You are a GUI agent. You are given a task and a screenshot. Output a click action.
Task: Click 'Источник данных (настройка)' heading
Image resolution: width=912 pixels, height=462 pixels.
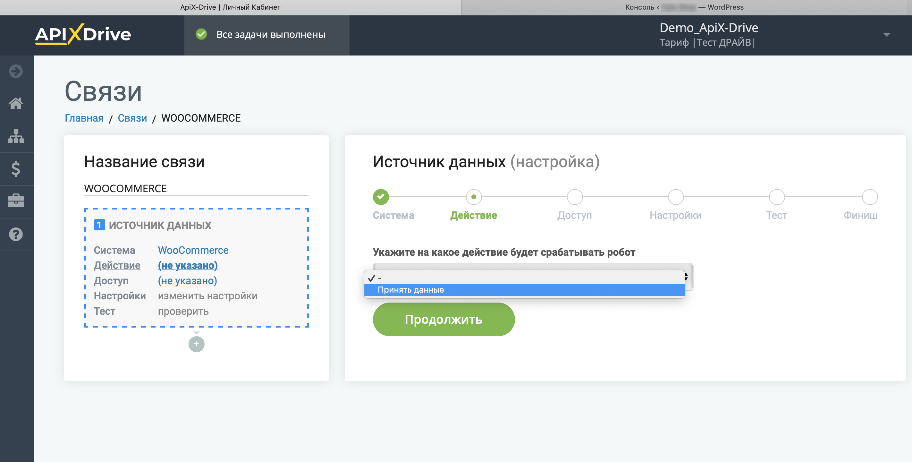coord(486,162)
